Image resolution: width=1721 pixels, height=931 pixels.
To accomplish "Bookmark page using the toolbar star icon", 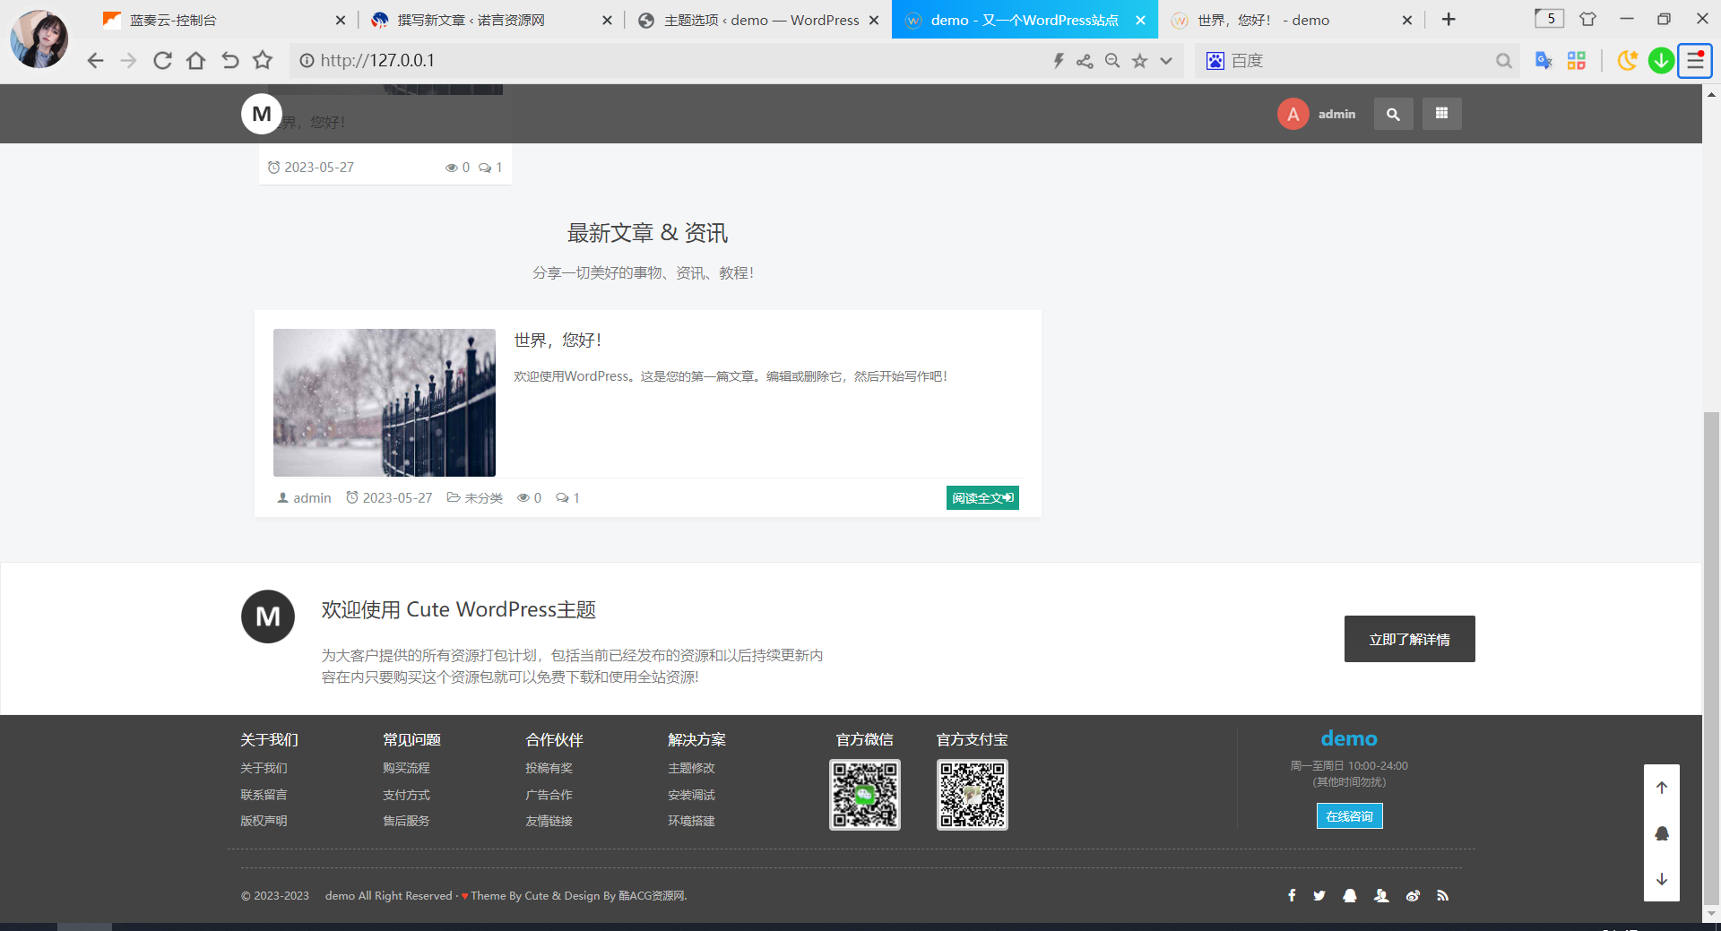I will (x=263, y=61).
